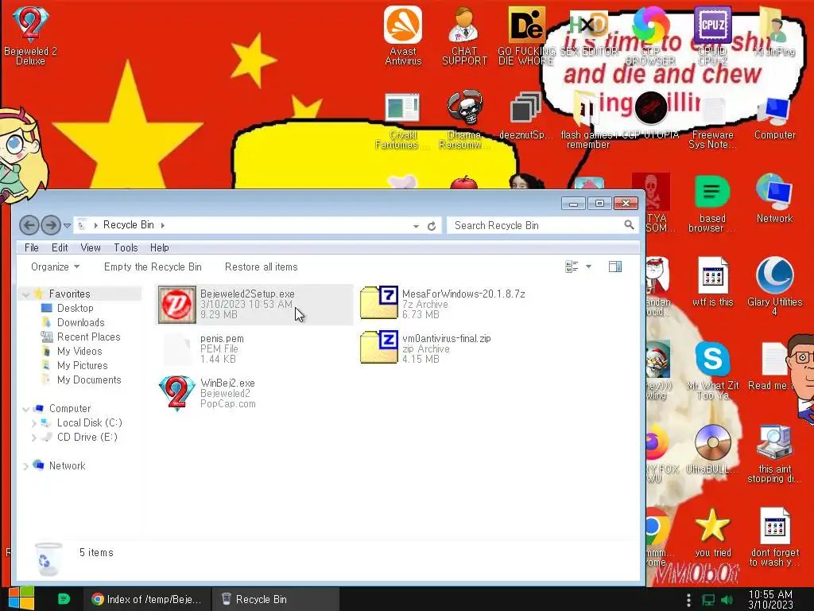Click Restore all items

click(261, 267)
